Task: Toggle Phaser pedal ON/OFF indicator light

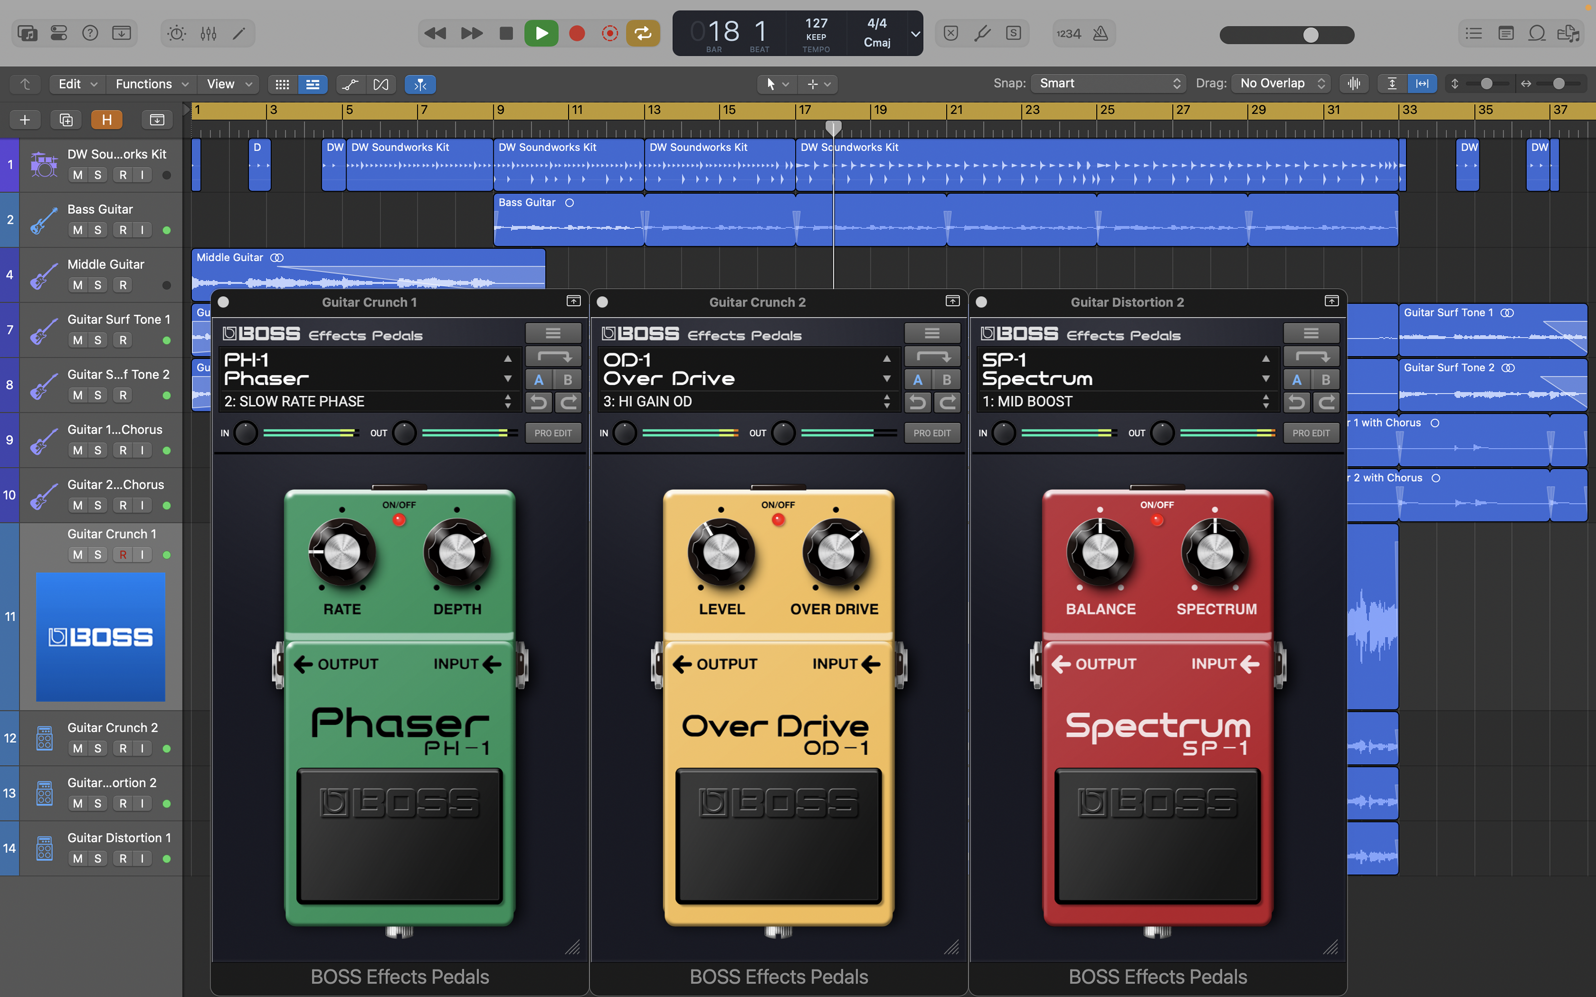Action: click(x=399, y=519)
